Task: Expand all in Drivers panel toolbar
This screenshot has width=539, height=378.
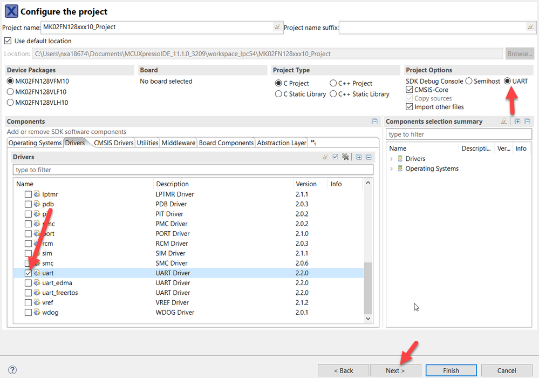Action: click(x=359, y=157)
